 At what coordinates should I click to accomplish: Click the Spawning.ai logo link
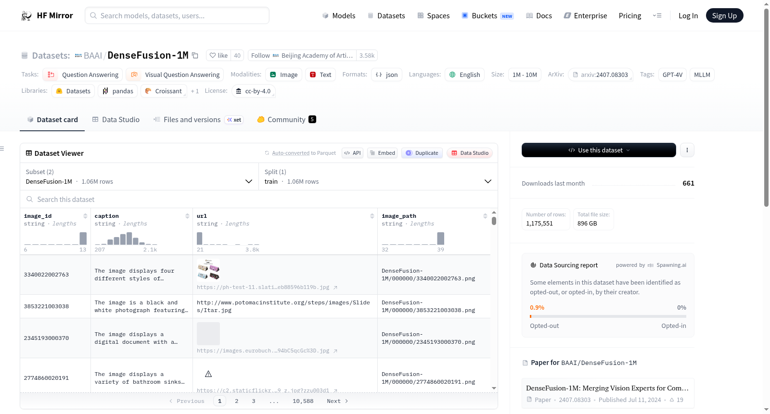(667, 265)
